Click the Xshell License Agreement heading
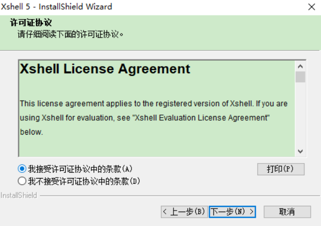Screen dimensions: 321x226 pyautogui.click(x=105, y=69)
